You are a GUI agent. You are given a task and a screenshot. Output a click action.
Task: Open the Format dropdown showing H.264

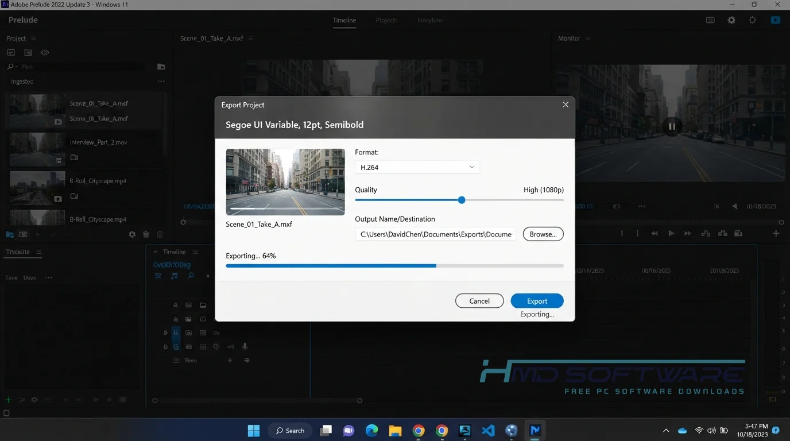point(417,167)
